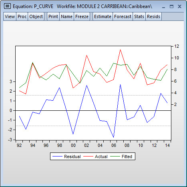Click the blue Residual legend line
This screenshot has height=187, width=187.
coord(57,157)
